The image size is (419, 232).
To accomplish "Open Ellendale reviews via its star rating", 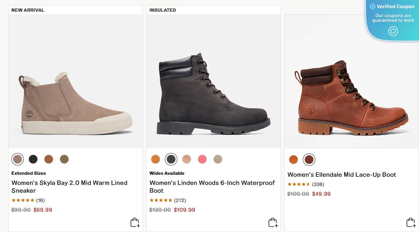I will pos(299,184).
